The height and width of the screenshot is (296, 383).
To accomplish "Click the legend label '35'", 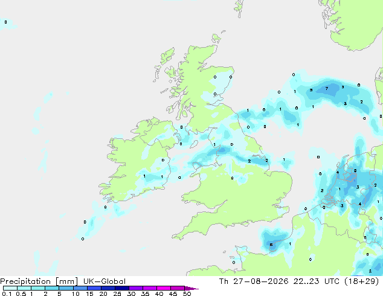I will click(x=145, y=294).
